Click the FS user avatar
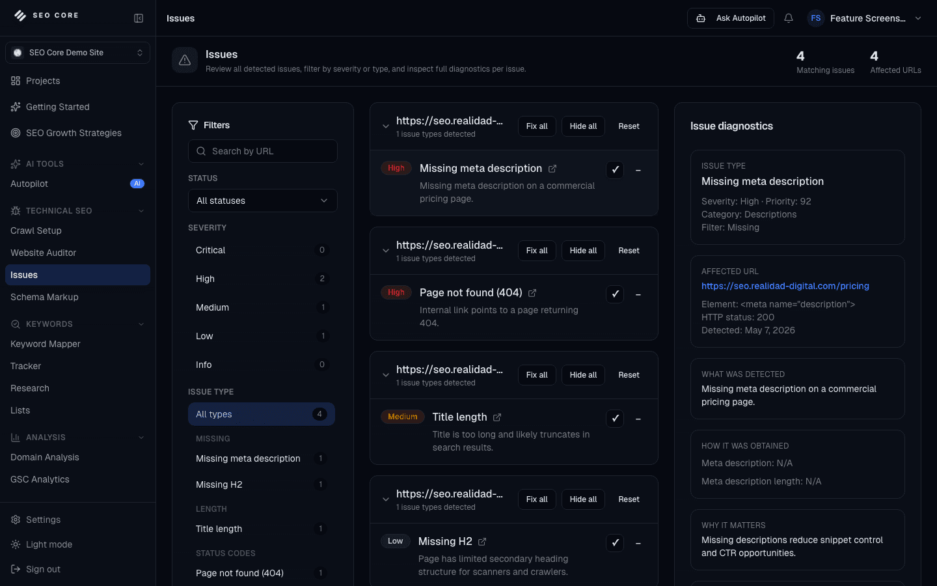Image resolution: width=937 pixels, height=586 pixels. click(x=816, y=18)
